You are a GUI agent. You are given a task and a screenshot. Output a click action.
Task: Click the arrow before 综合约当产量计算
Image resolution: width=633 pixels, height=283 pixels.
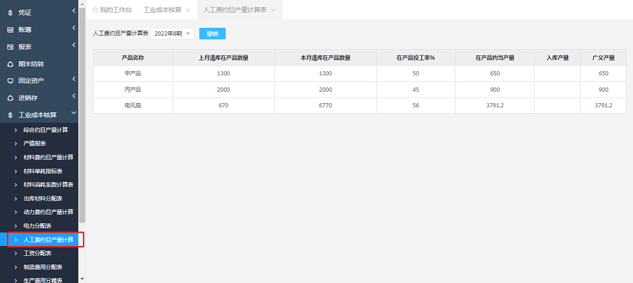[x=16, y=130]
